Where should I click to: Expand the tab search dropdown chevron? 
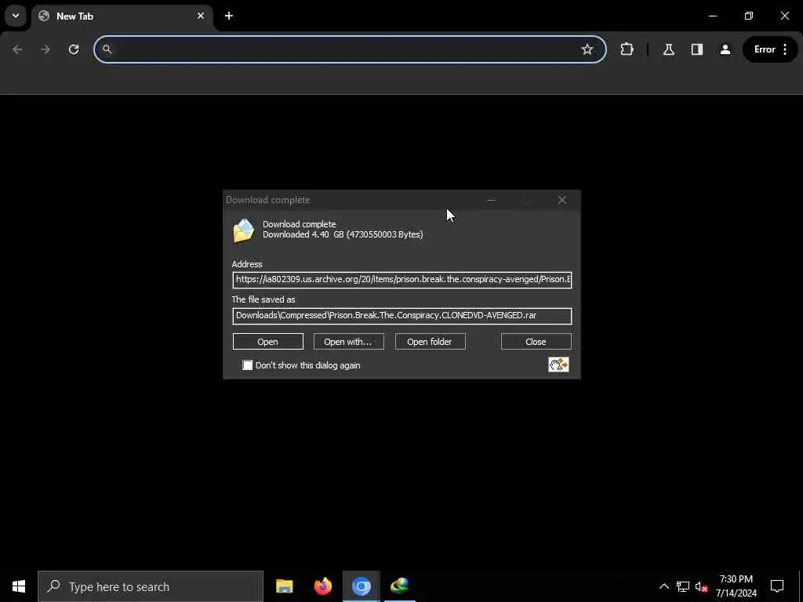[16, 16]
